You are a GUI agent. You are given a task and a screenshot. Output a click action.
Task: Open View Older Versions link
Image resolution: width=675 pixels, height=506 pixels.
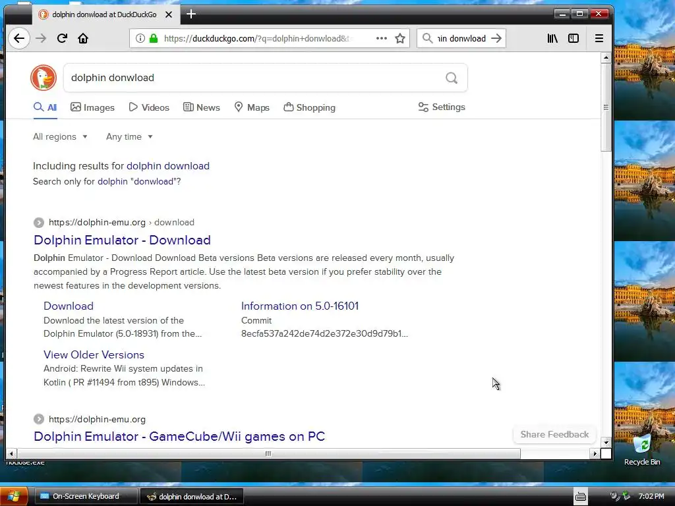point(94,355)
